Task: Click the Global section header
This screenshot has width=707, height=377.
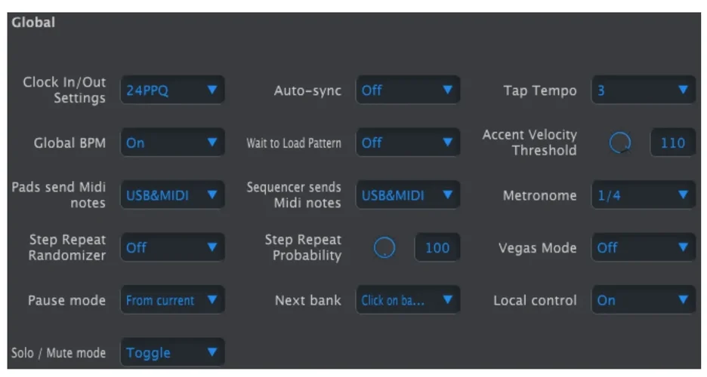Action: tap(33, 23)
